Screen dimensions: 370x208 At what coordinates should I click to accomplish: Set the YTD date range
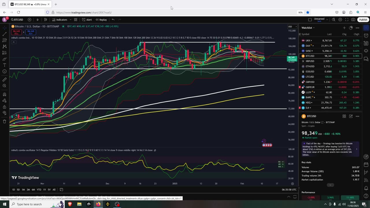(x=39, y=190)
